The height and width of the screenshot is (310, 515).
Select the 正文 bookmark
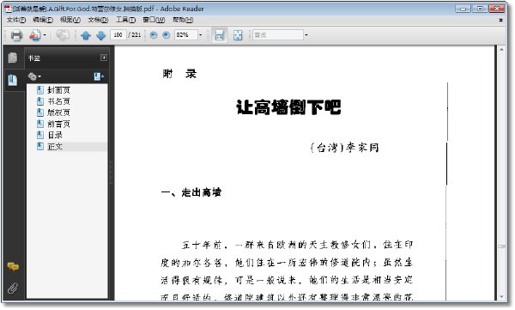pos(55,147)
